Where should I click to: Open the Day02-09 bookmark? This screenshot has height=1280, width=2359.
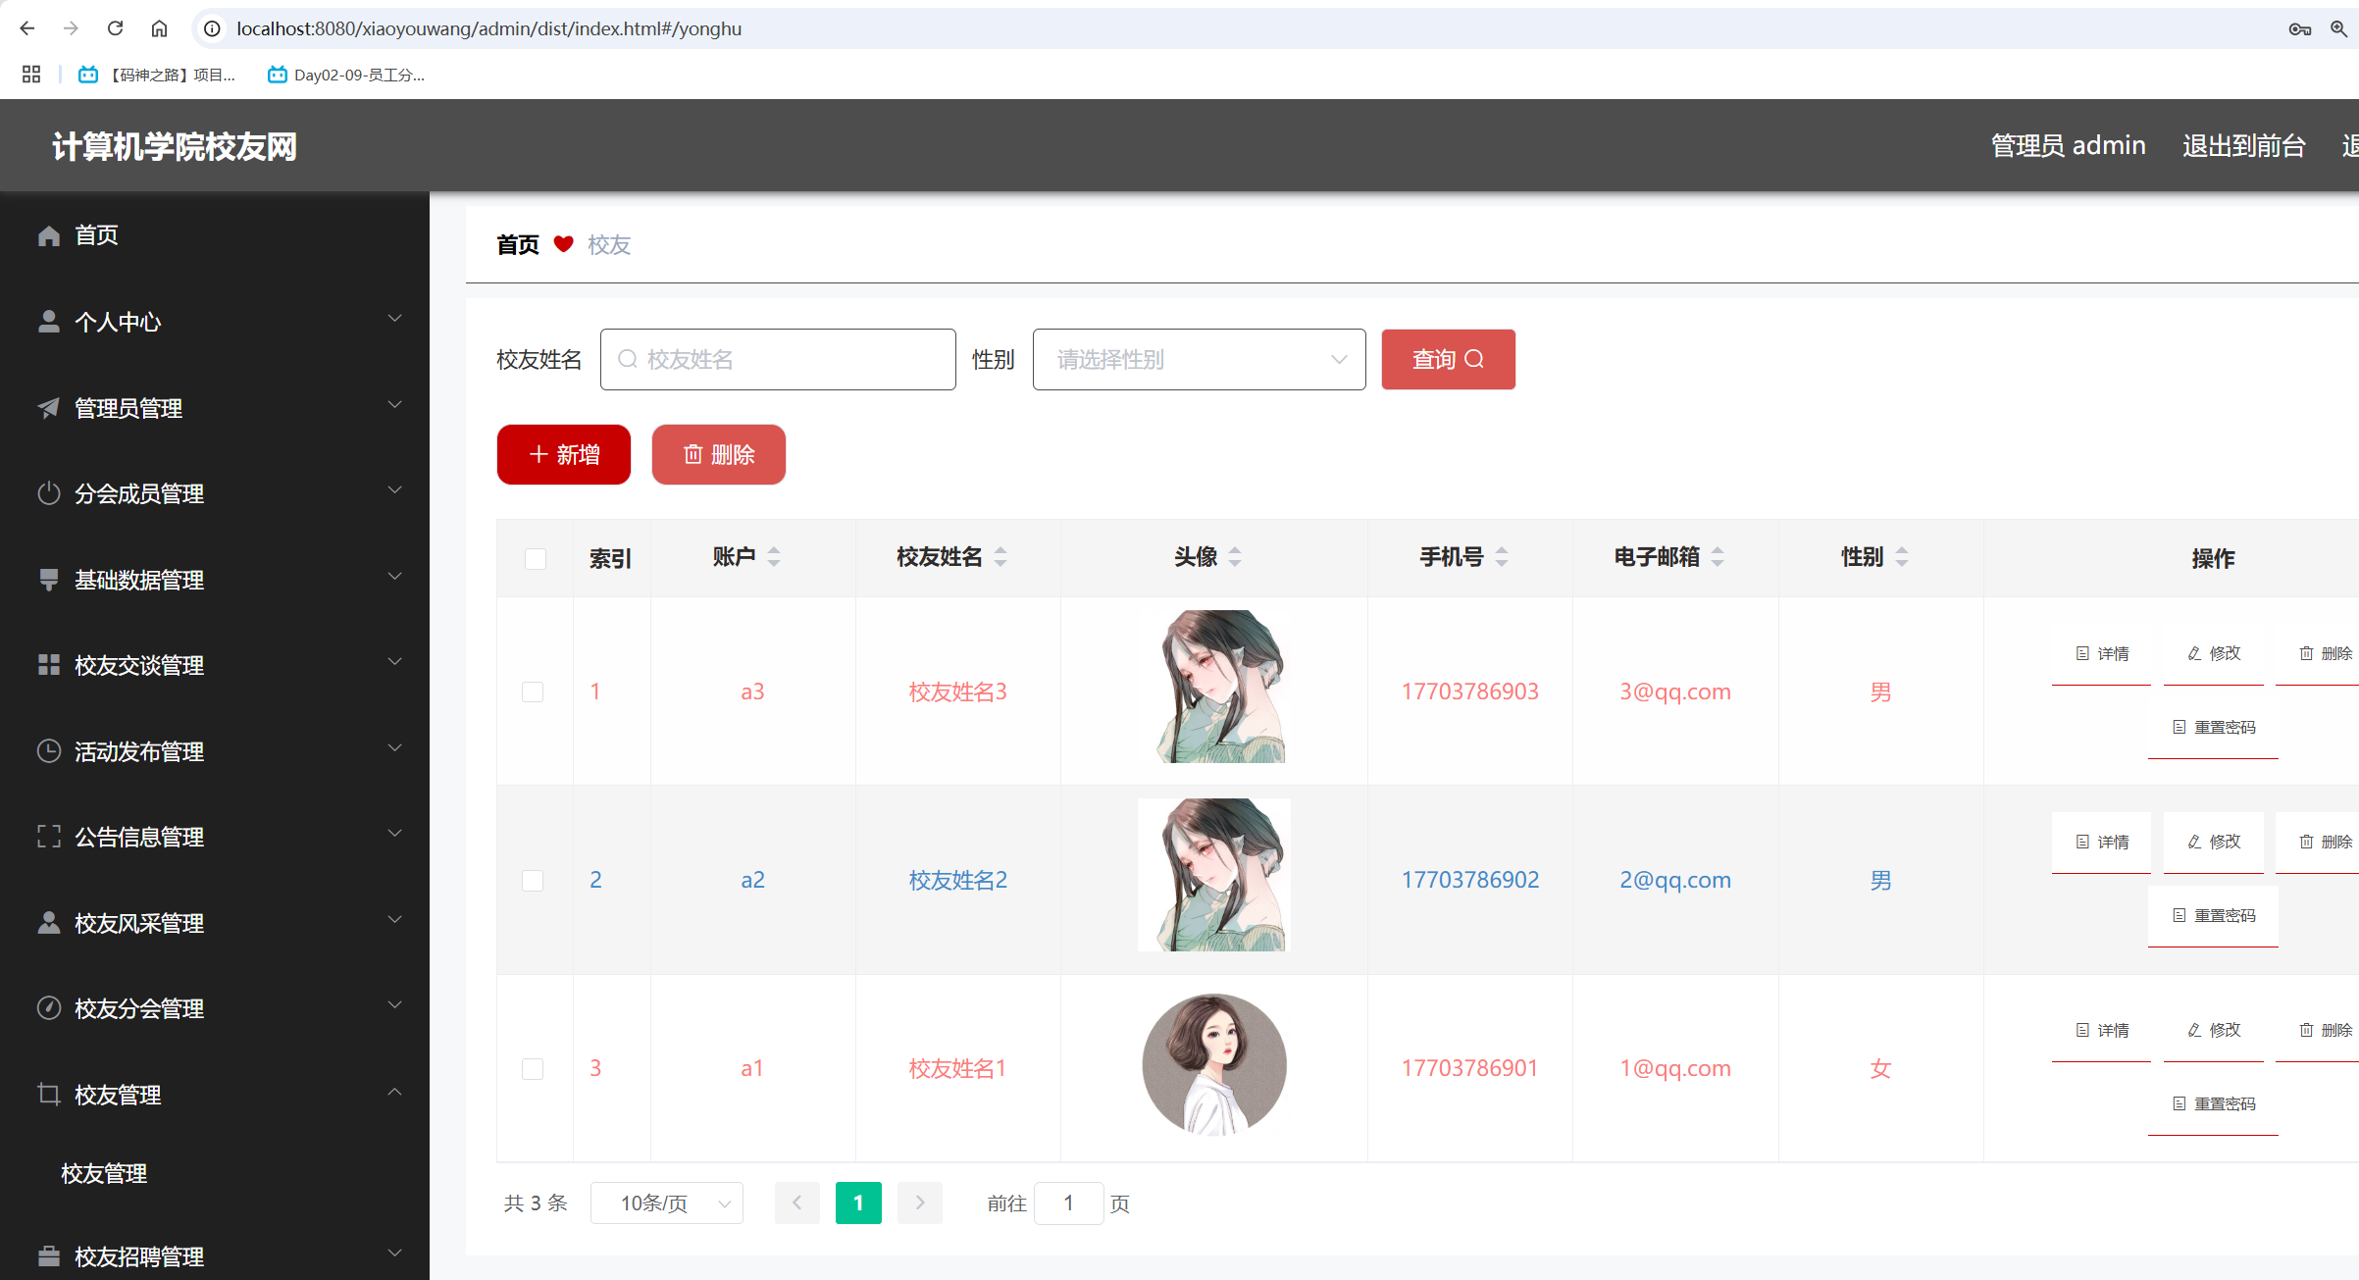pos(346,75)
